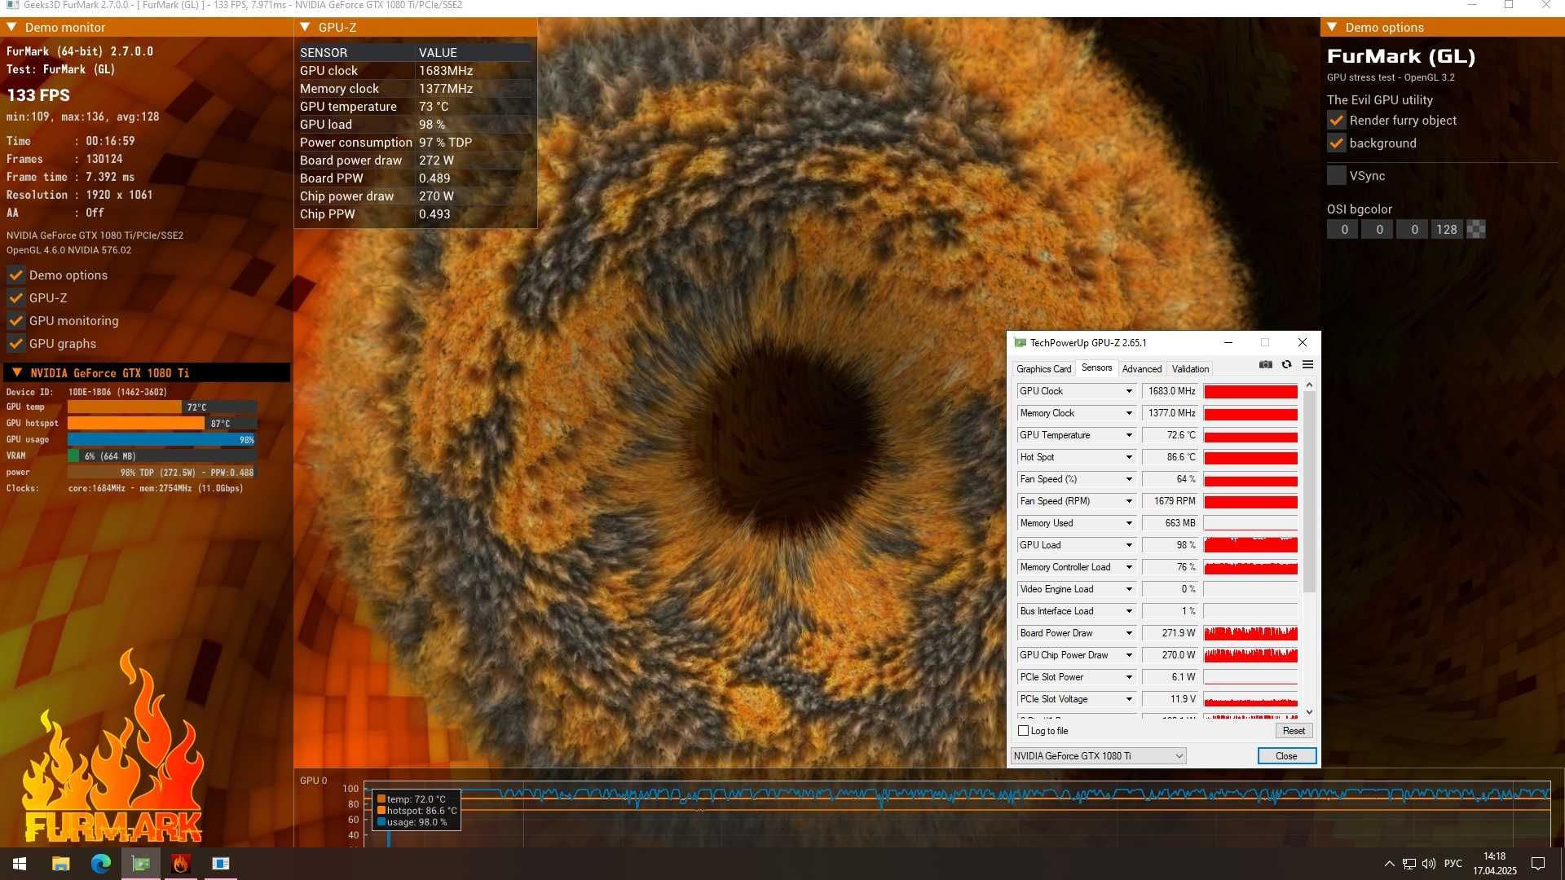Open GPU Load sensor dropdown
The width and height of the screenshot is (1565, 880).
click(x=1129, y=545)
